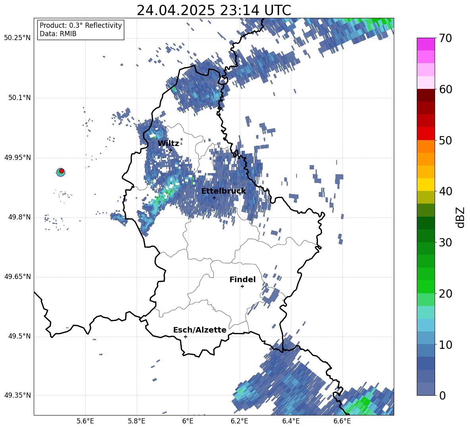The image size is (470, 429).
Task: Click the Findel city label
Action: click(243, 279)
